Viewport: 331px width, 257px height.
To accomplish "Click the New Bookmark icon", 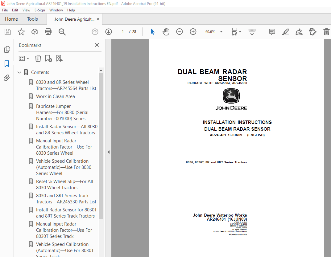I will tap(48, 58).
